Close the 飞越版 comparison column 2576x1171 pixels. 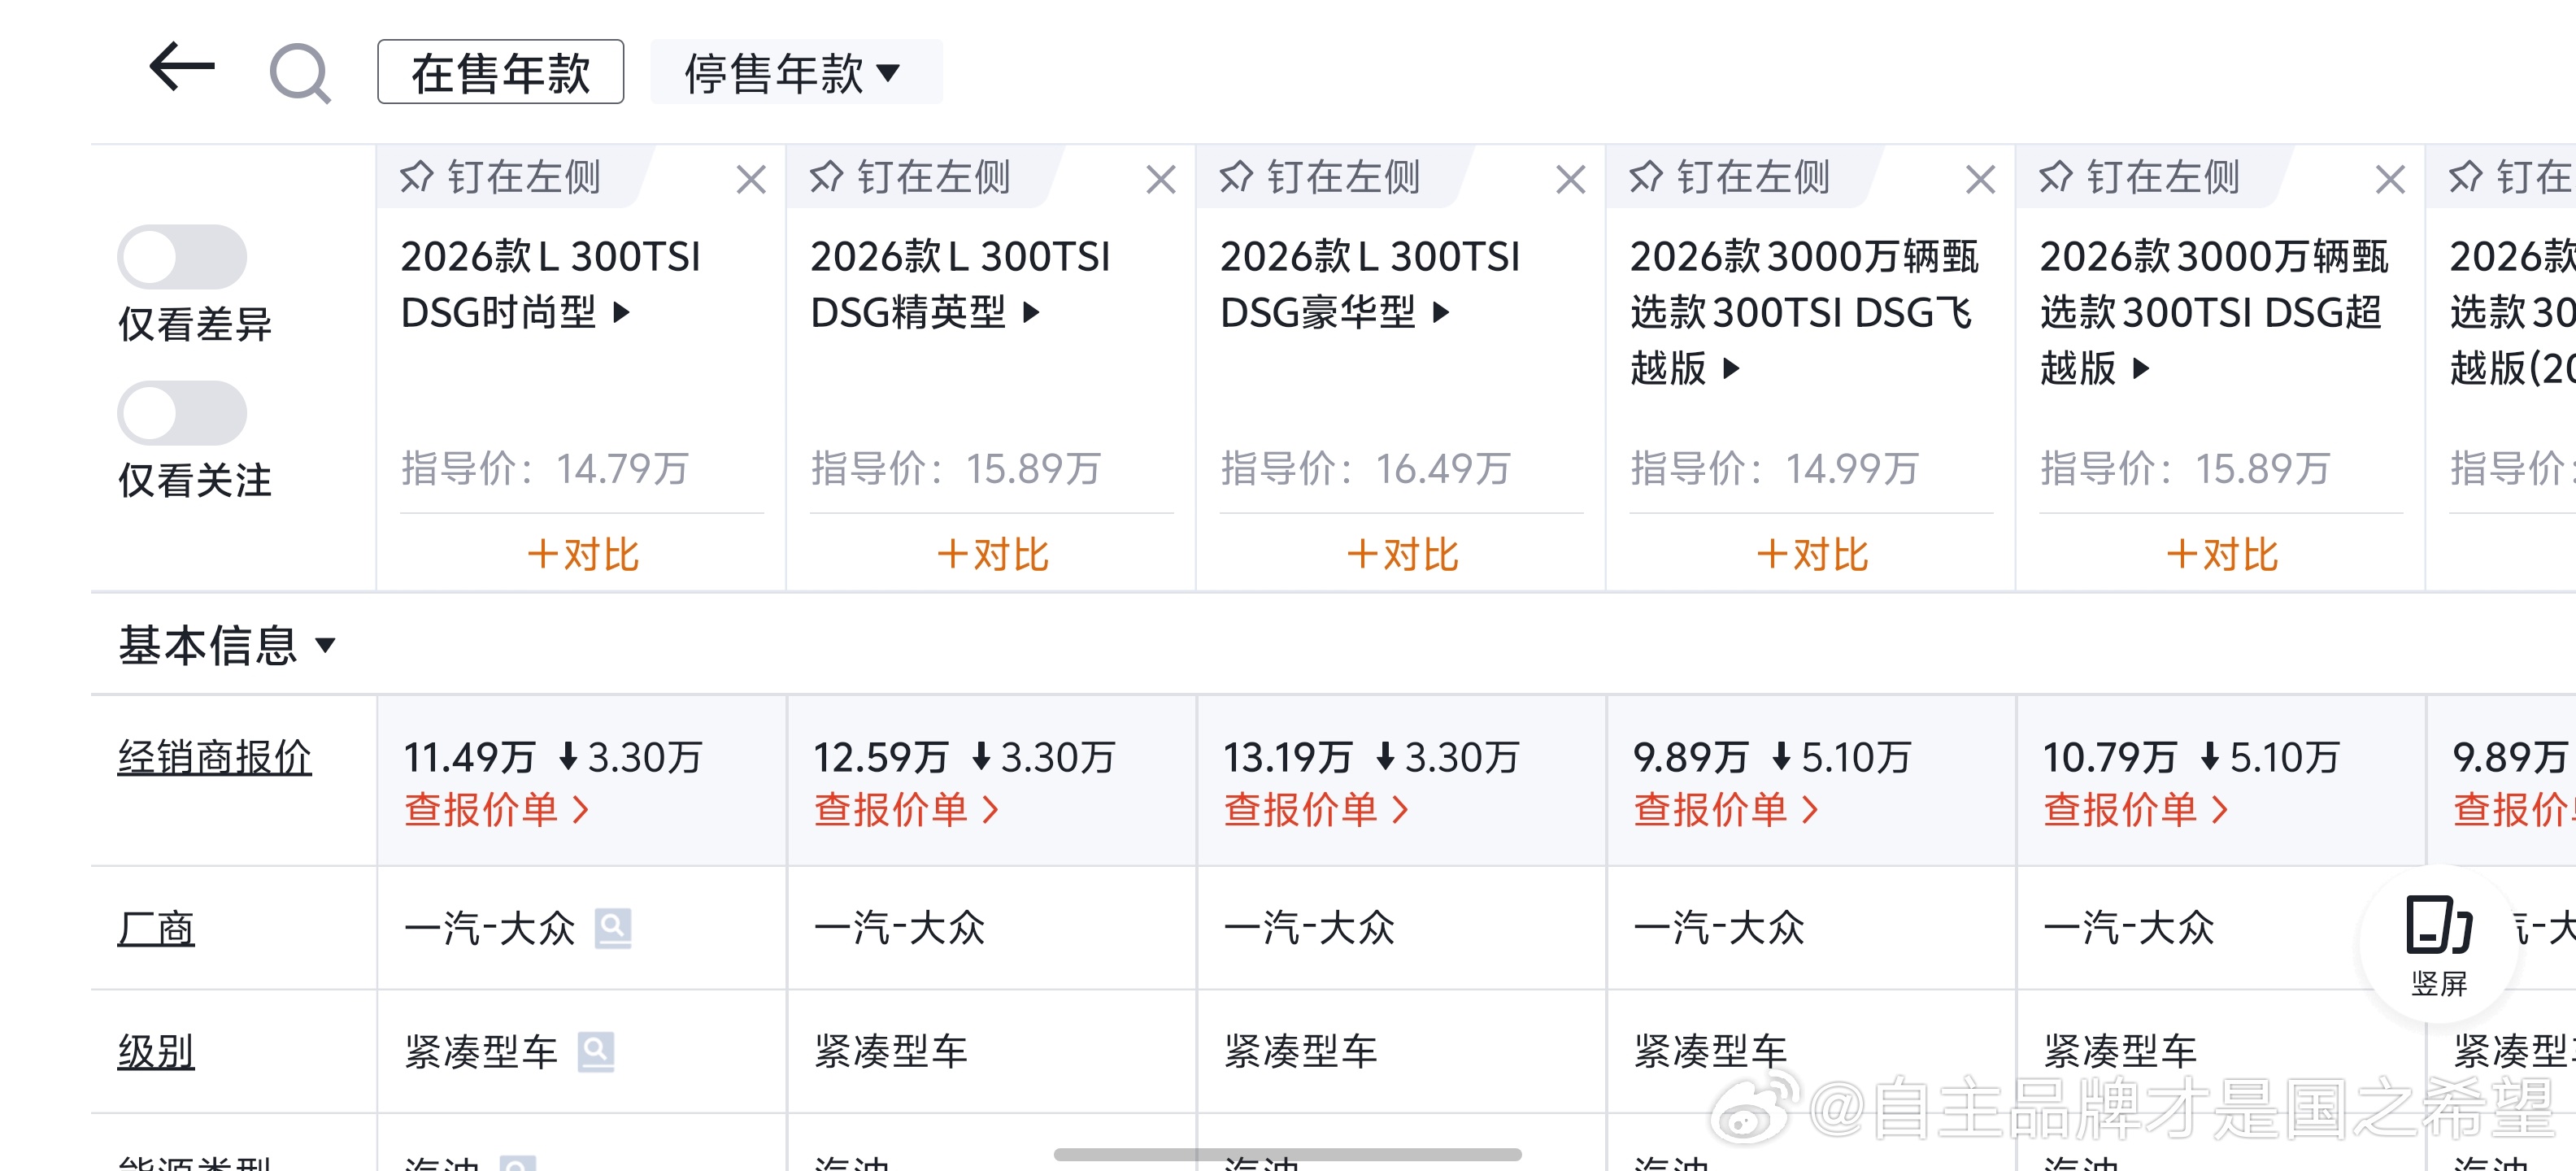1980,180
